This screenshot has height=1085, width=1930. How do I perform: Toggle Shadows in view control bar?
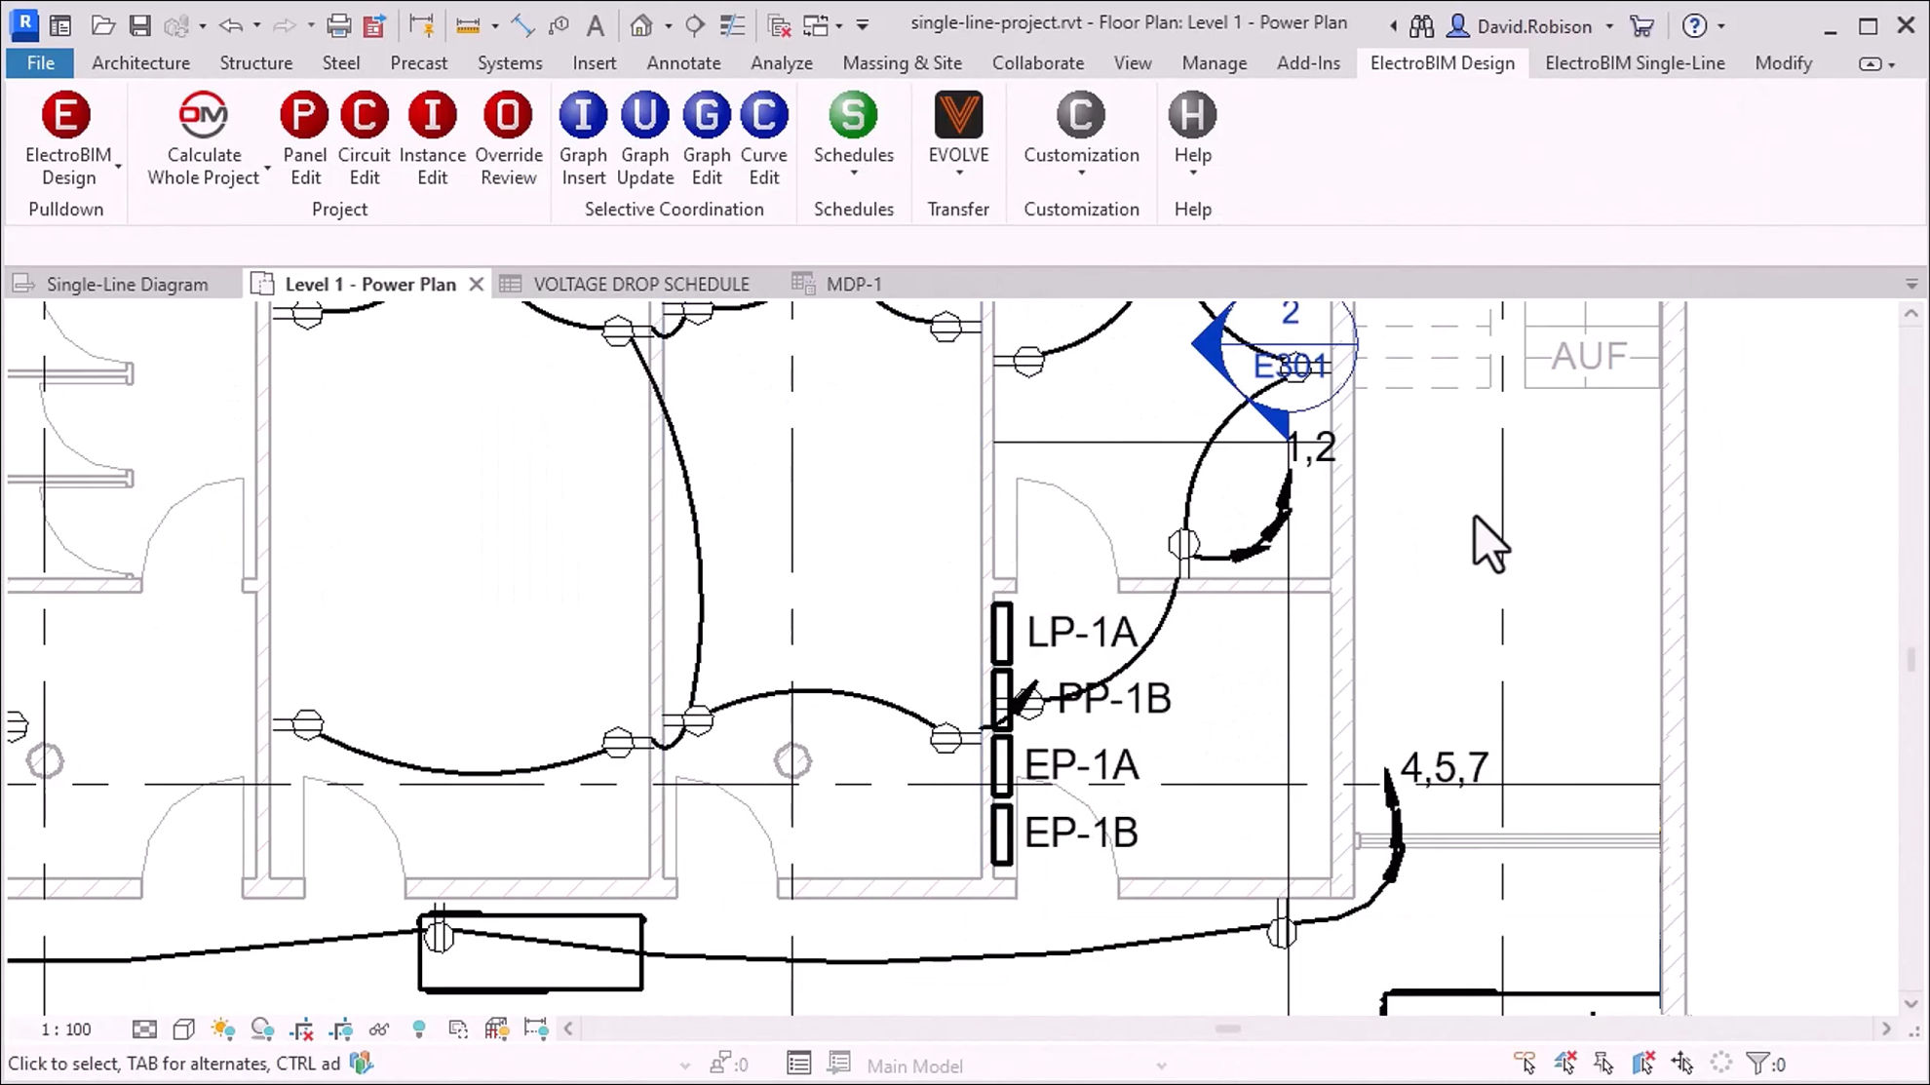click(262, 1029)
